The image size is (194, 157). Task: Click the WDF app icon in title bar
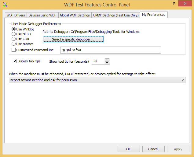pyautogui.click(x=5, y=5)
